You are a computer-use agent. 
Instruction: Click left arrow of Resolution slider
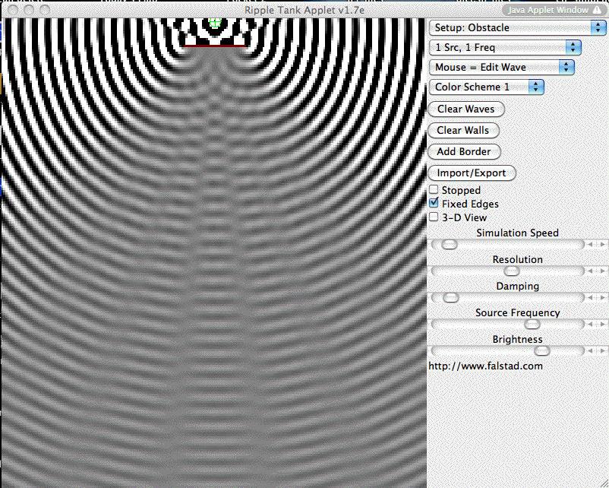click(590, 271)
